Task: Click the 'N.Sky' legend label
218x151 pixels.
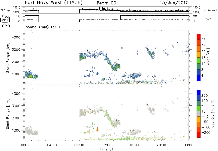Action: point(5,10)
